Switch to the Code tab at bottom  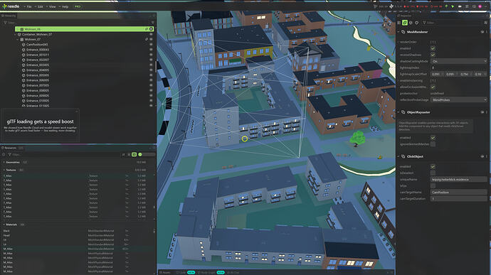click(182, 272)
